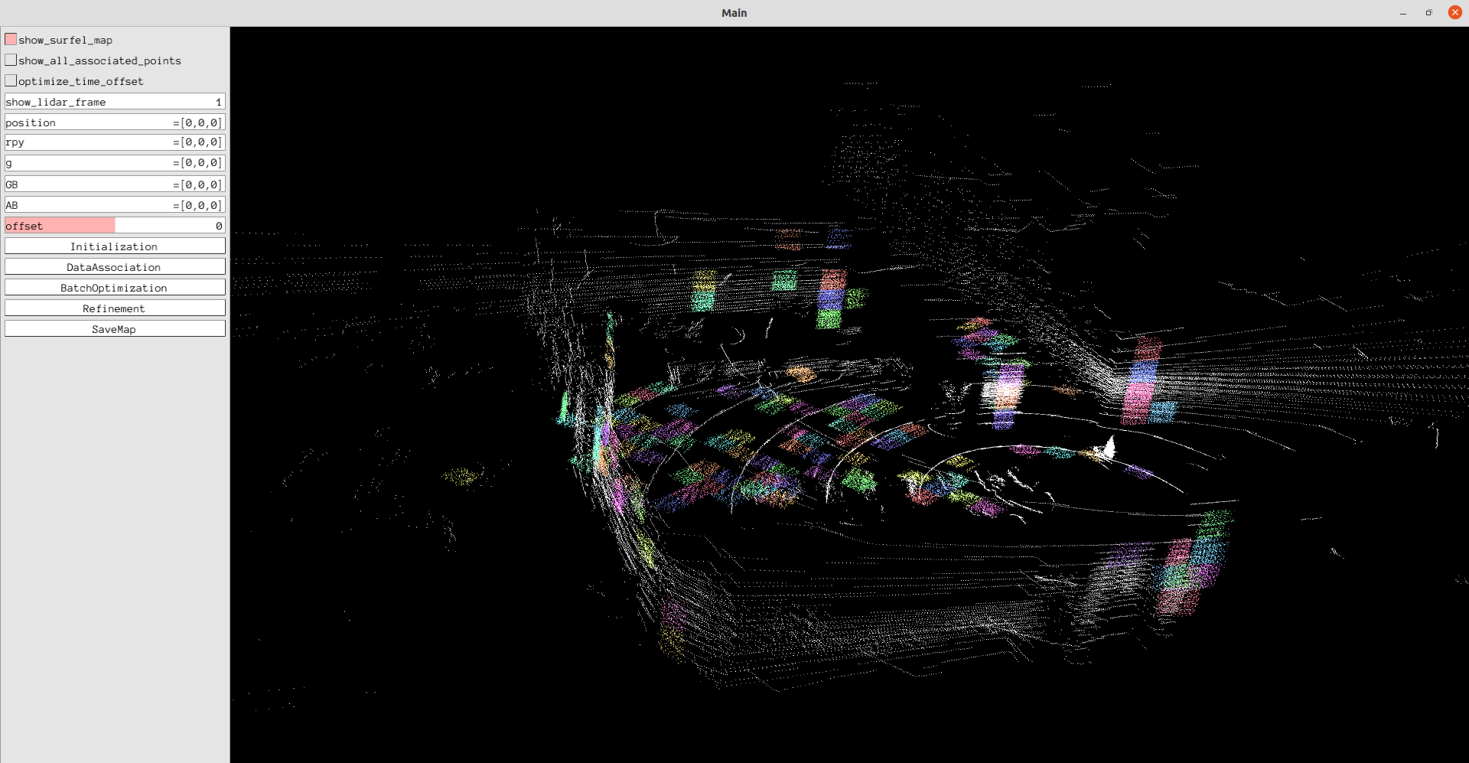The height and width of the screenshot is (763, 1469).
Task: Click the Initialization button
Action: (115, 246)
